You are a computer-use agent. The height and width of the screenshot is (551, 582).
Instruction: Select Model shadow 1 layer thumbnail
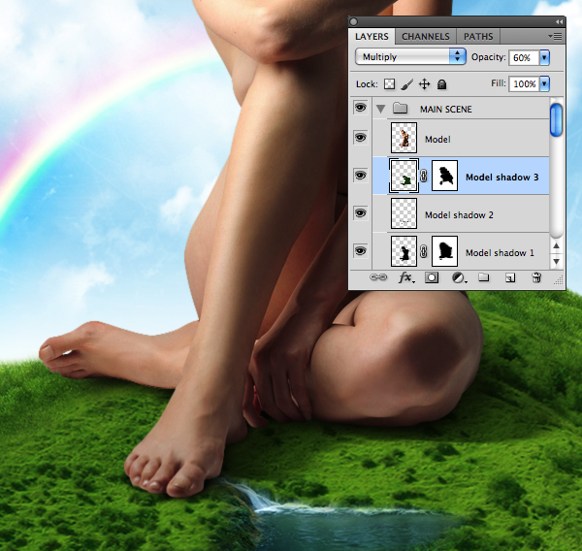pyautogui.click(x=404, y=251)
